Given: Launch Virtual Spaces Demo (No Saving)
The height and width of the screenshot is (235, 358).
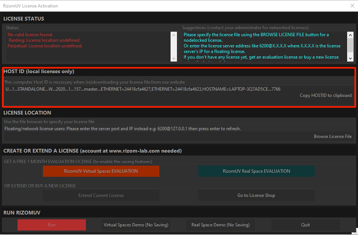Looking at the screenshot, I should click(x=136, y=225).
